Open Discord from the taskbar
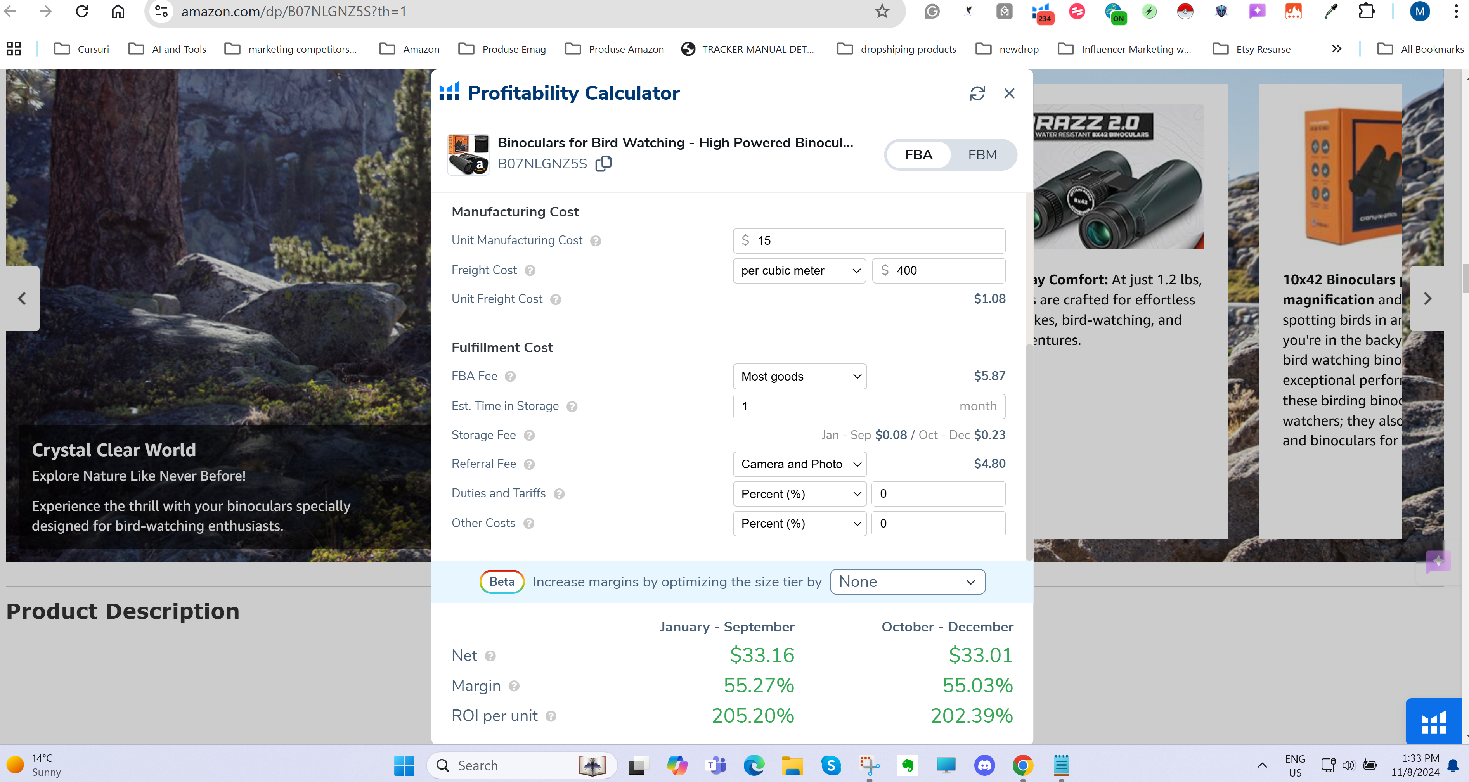 pyautogui.click(x=985, y=765)
